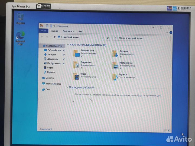Click the pin icon beside Загрузки in sidebar
Image resolution: width=195 pixels, height=146 pixels.
pyautogui.click(x=64, y=55)
